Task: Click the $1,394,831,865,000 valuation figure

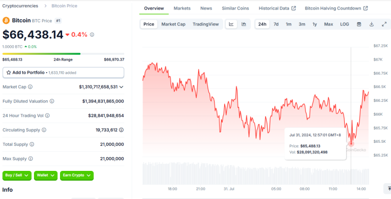Action: pos(103,101)
